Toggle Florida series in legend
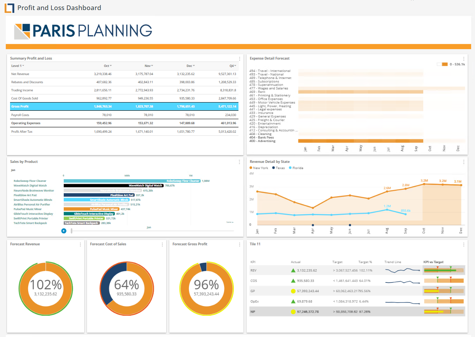This screenshot has width=475, height=337. pos(296,168)
